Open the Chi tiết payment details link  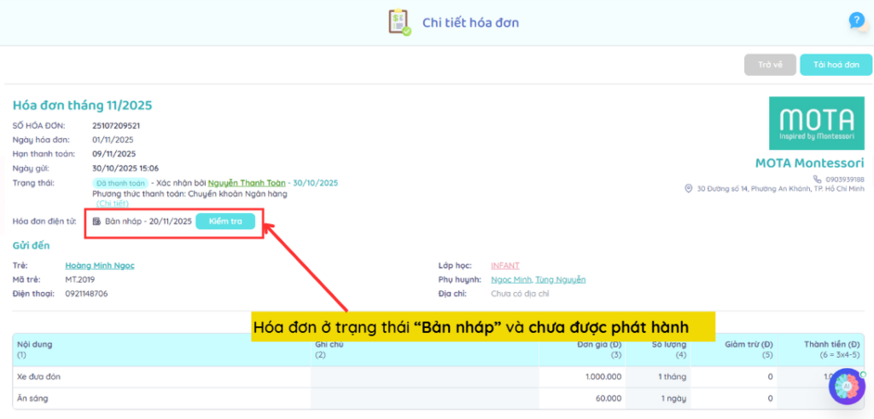[x=112, y=204]
